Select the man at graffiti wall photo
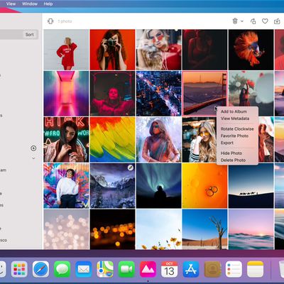This screenshot has width=284, height=284. pos(66,186)
